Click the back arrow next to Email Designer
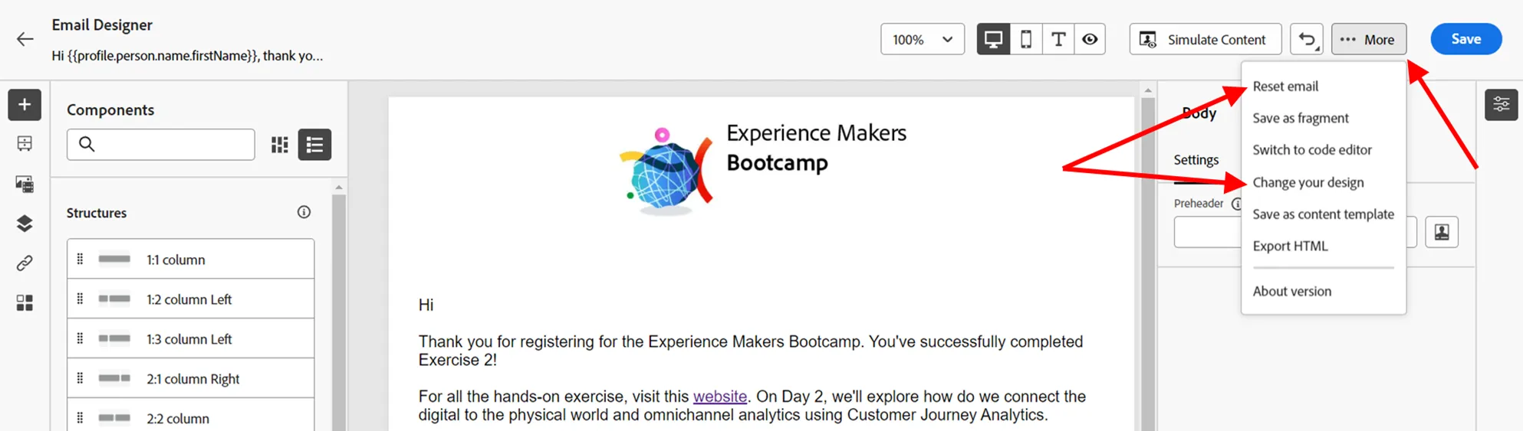The height and width of the screenshot is (431, 1523). [25, 39]
